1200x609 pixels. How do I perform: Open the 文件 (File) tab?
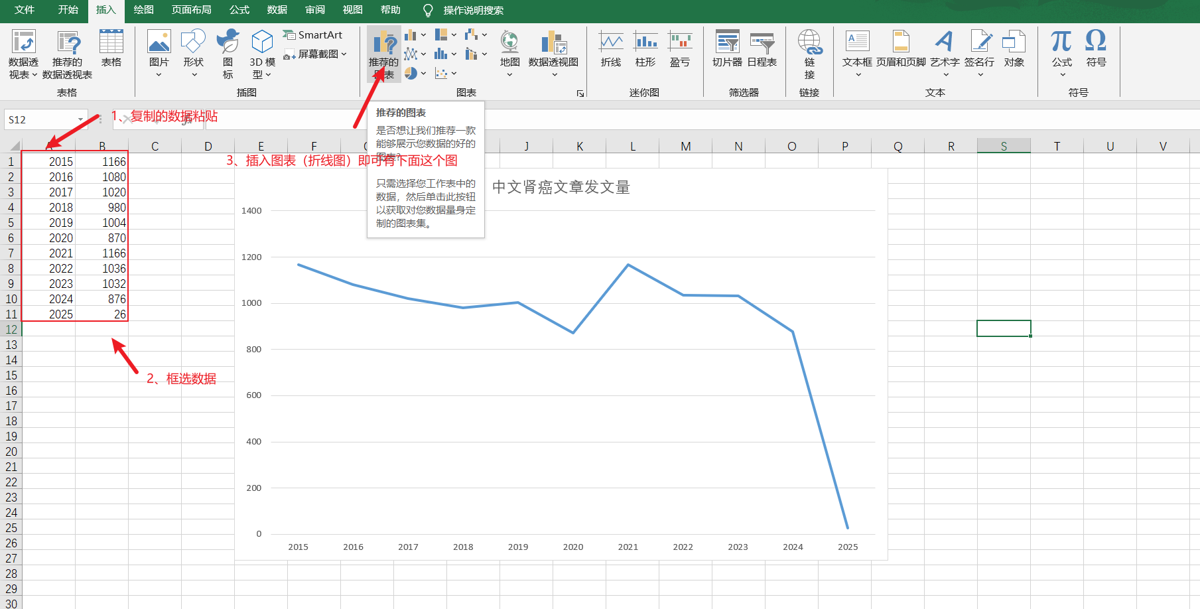coord(25,10)
